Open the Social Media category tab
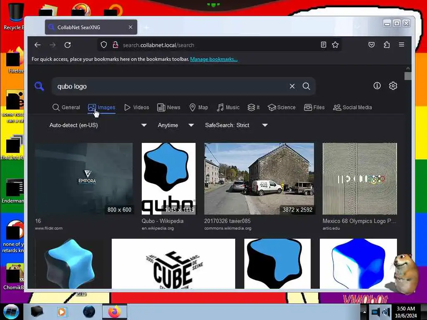Image resolution: width=427 pixels, height=320 pixels. click(352, 107)
